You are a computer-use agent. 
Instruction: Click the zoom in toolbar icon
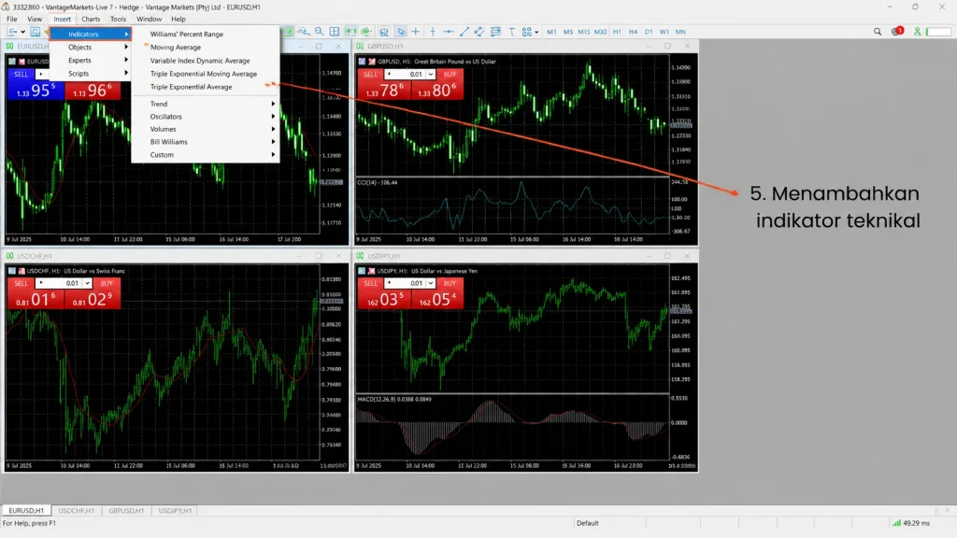(x=304, y=32)
